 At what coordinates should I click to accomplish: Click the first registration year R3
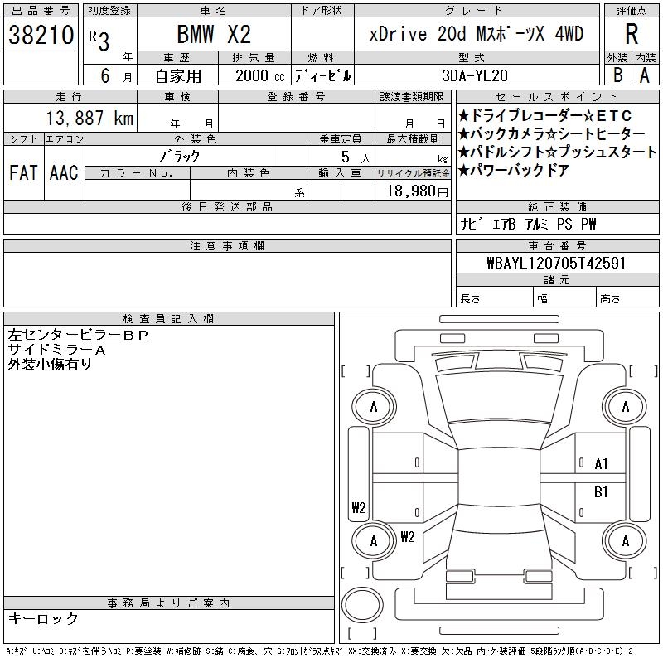click(99, 41)
